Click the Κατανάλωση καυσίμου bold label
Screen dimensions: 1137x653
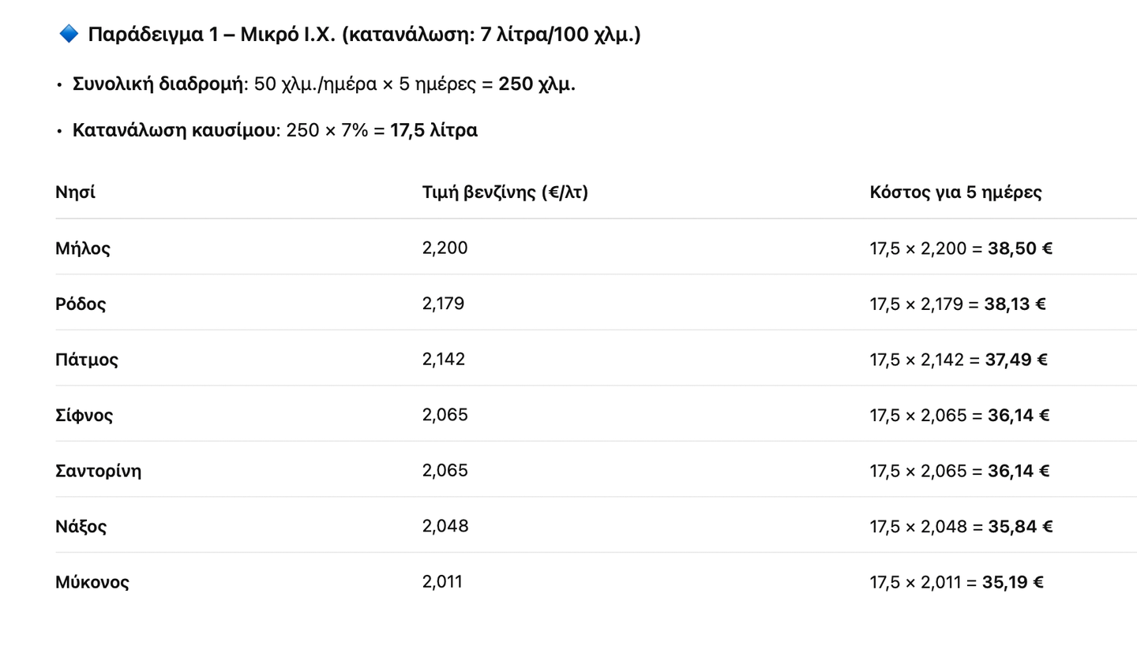pyautogui.click(x=174, y=130)
